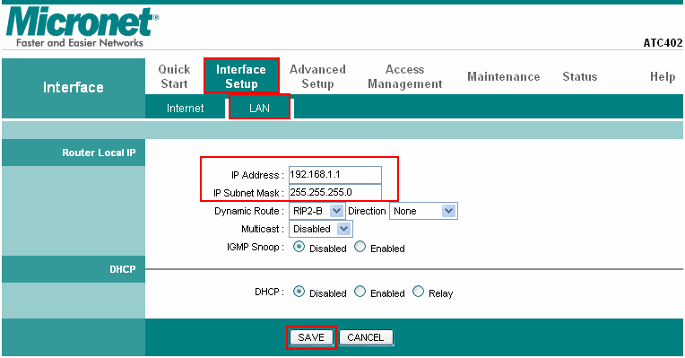The height and width of the screenshot is (358, 685).
Task: Click the Multicast label
Action: pos(263,229)
